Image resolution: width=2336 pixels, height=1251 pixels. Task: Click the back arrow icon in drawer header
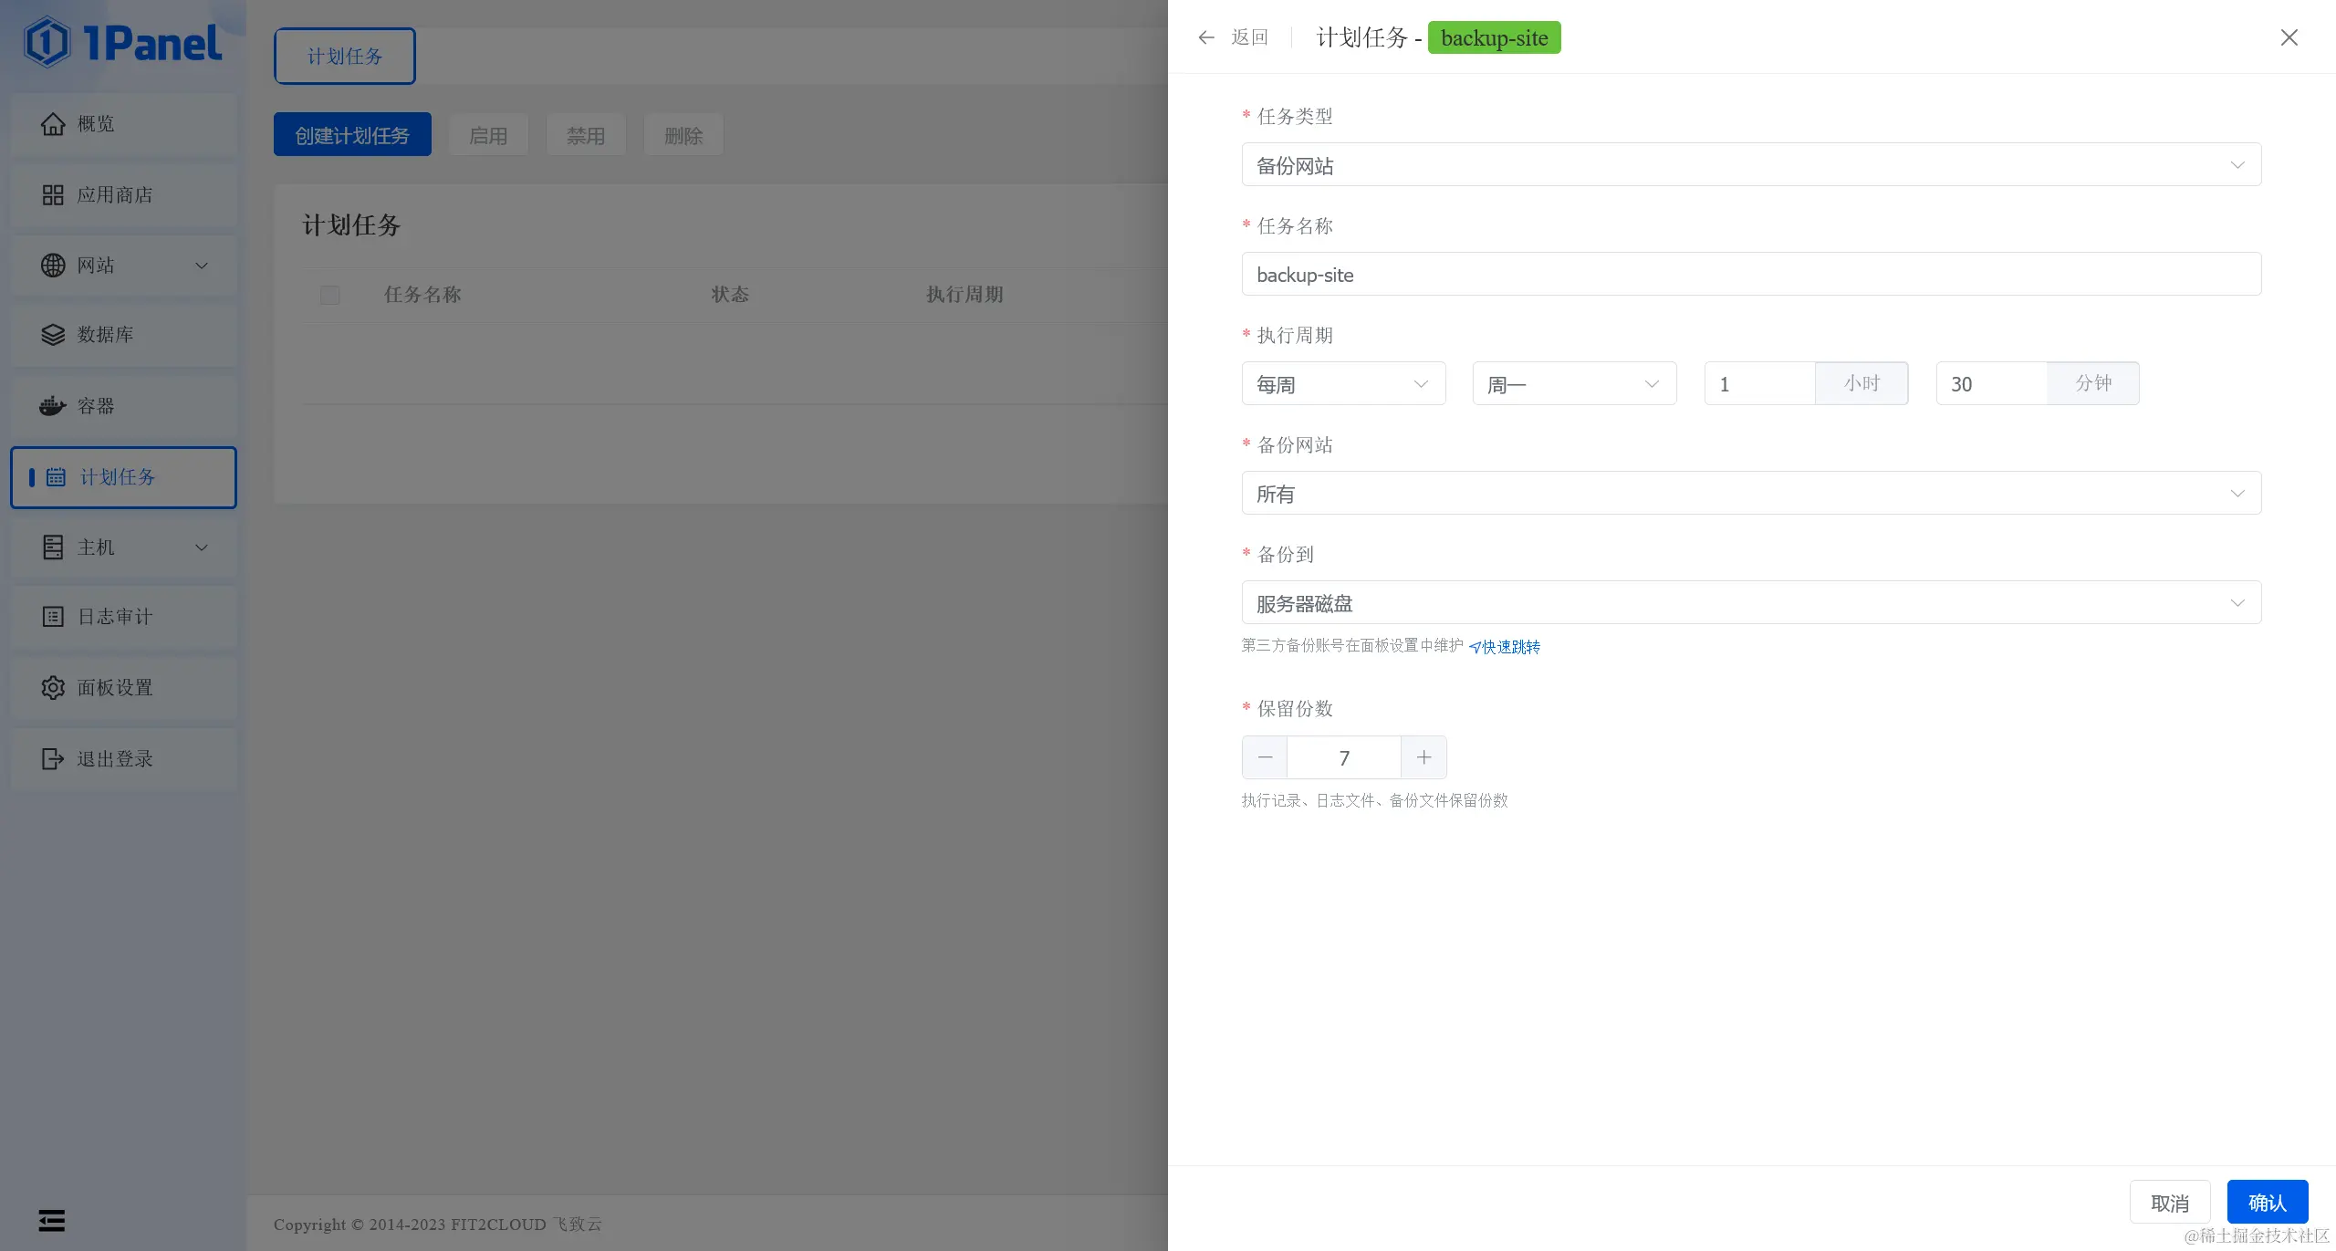[1206, 37]
